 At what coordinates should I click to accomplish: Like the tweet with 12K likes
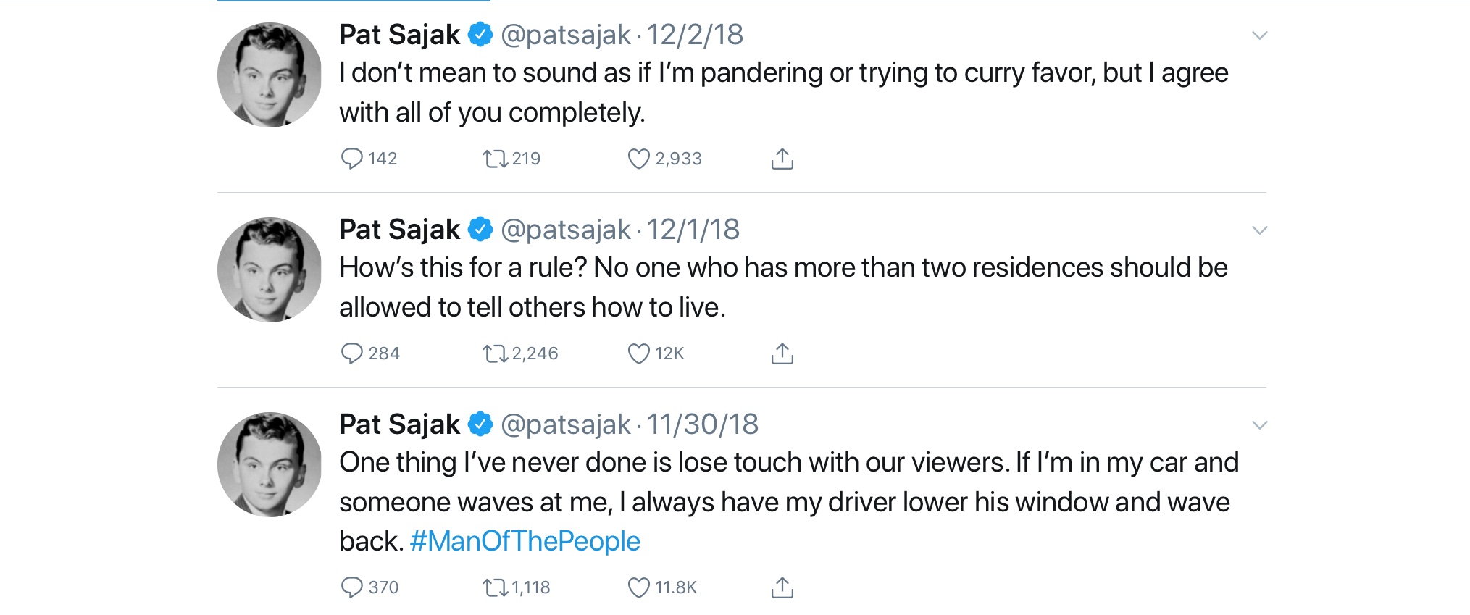pos(638,353)
